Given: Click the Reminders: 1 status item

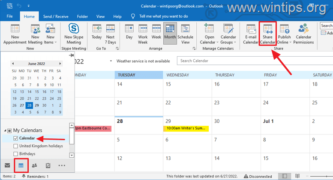Looking at the screenshot, I should (36, 177).
